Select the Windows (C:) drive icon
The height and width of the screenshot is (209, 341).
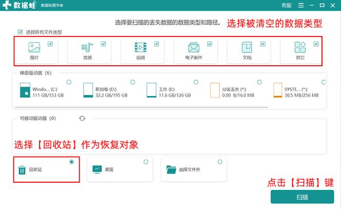(x=25, y=90)
